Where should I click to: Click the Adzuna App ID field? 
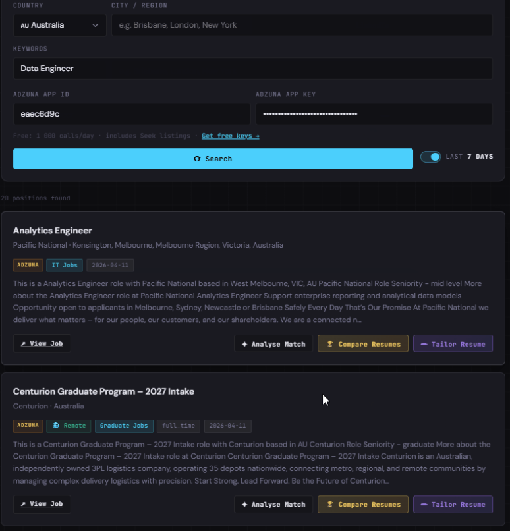coord(132,114)
